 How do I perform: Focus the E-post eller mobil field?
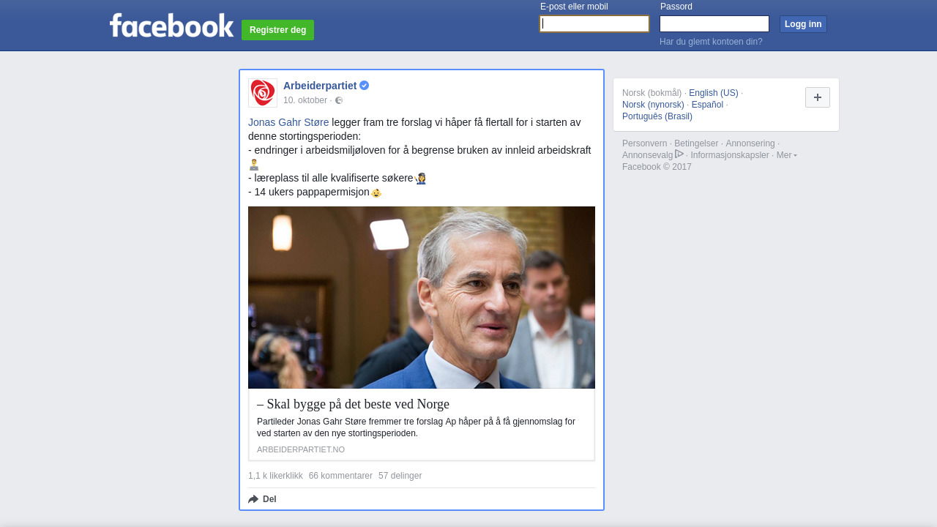[594, 24]
